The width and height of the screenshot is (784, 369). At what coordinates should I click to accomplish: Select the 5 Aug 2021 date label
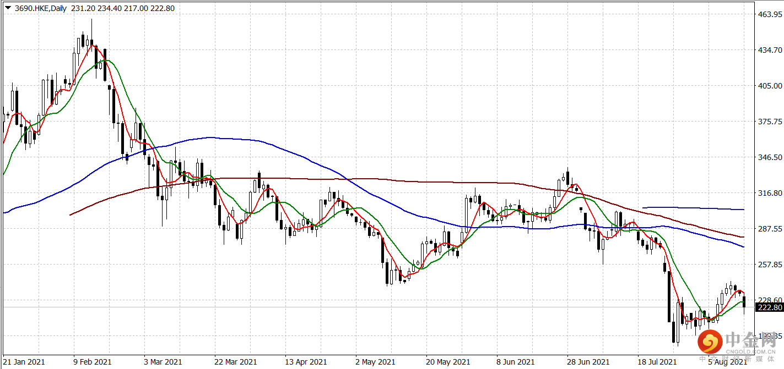coord(728,362)
